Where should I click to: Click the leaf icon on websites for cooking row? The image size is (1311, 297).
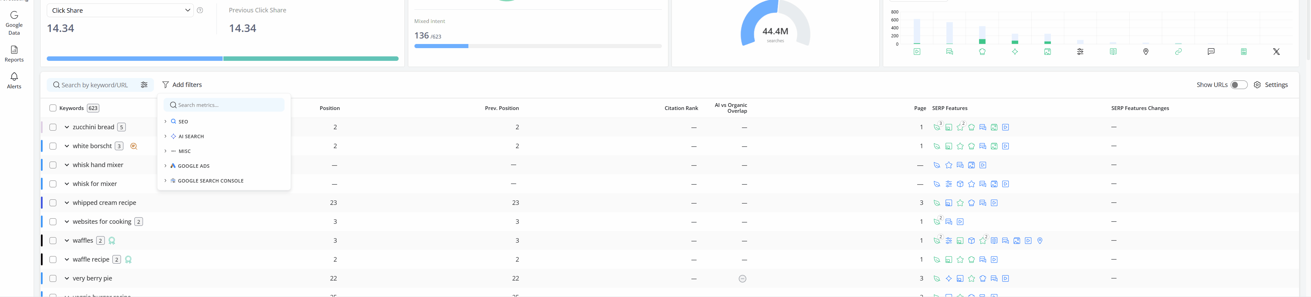[x=937, y=222]
